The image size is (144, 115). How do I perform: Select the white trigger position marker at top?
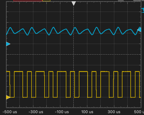[74, 3]
